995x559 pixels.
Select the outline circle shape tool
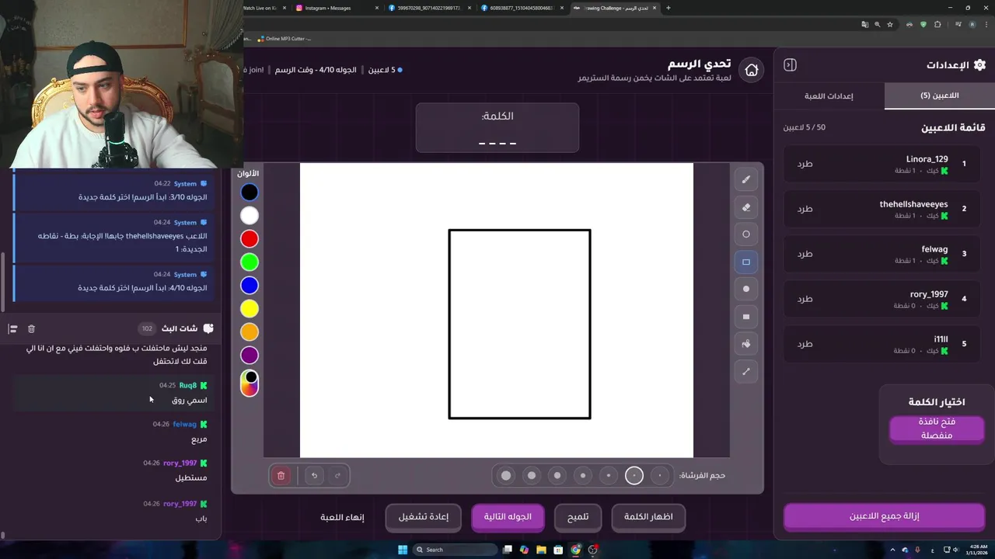pos(746,234)
